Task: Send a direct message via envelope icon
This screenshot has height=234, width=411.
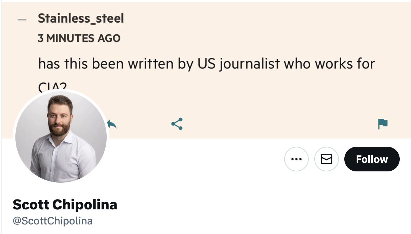Action: (327, 159)
